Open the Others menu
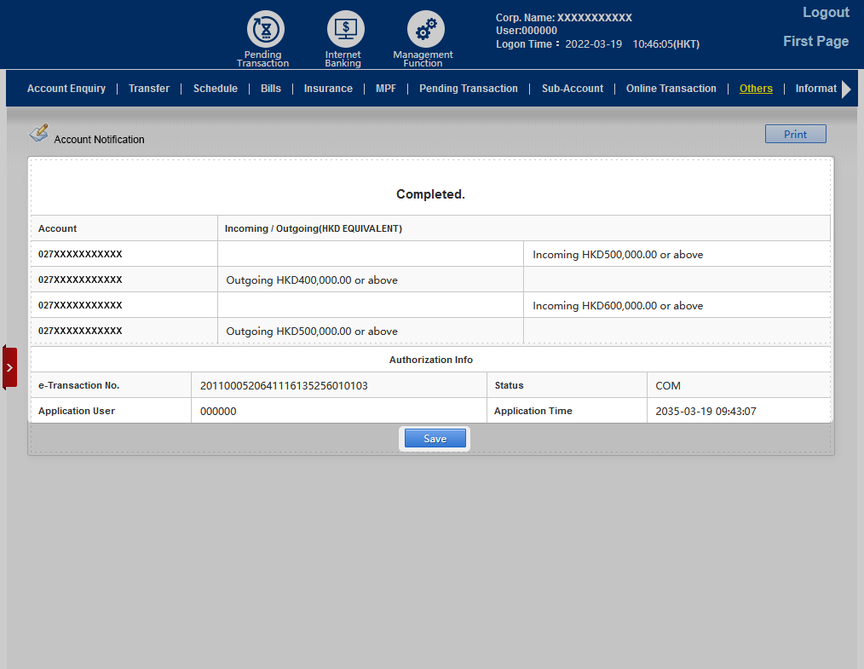This screenshot has height=669, width=864. 756,89
